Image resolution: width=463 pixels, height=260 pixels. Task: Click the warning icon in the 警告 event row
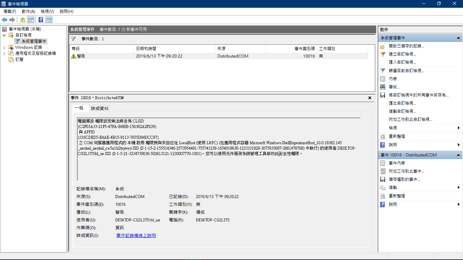coord(74,56)
